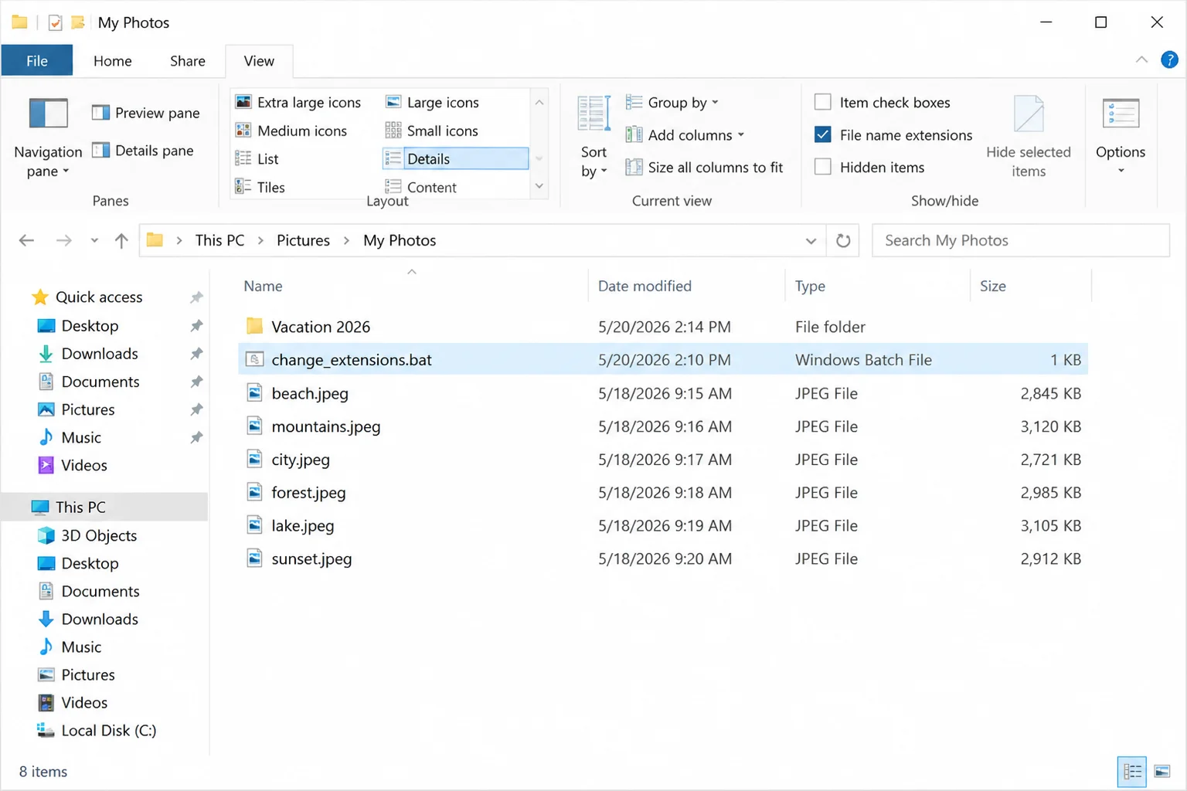Refresh the My Photos folder
Image resolution: width=1187 pixels, height=791 pixels.
click(x=843, y=241)
